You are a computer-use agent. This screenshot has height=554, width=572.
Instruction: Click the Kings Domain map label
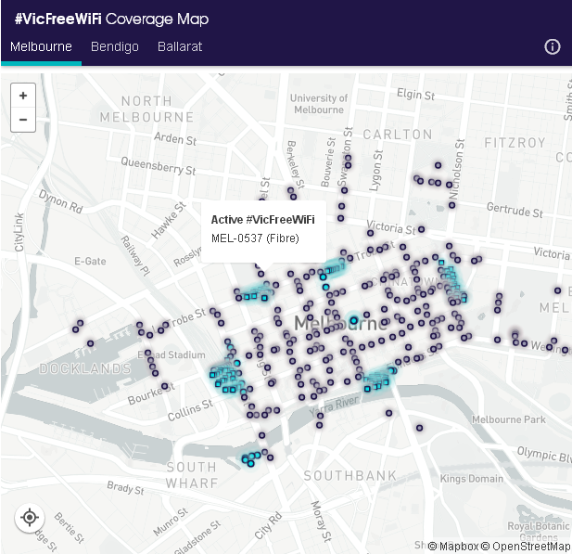coord(469,479)
